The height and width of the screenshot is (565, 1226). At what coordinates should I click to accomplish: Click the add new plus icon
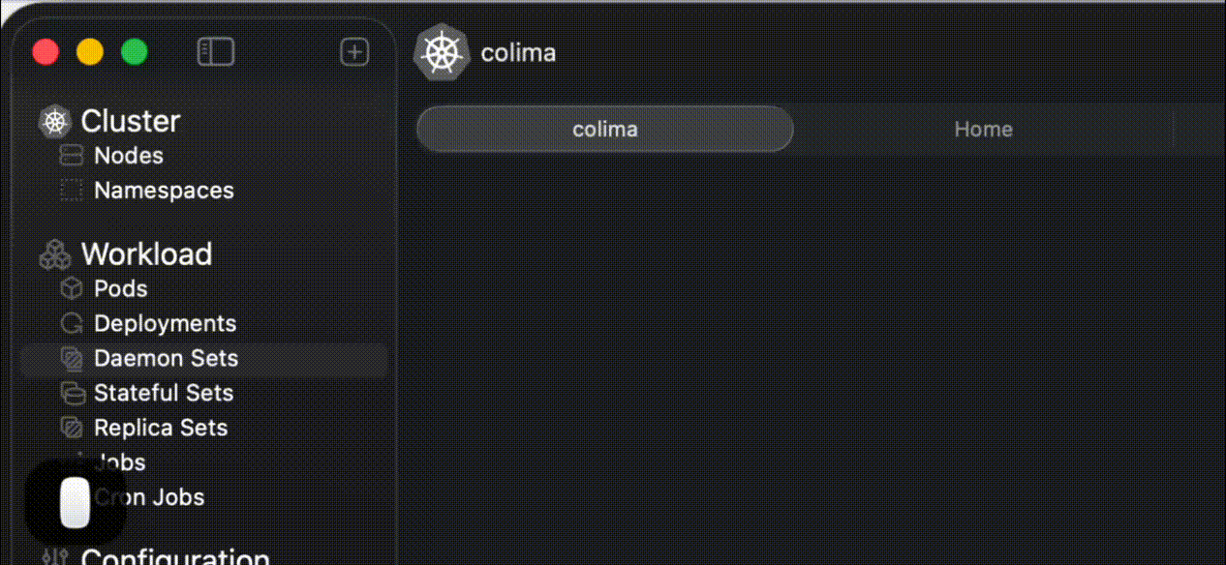tap(354, 52)
